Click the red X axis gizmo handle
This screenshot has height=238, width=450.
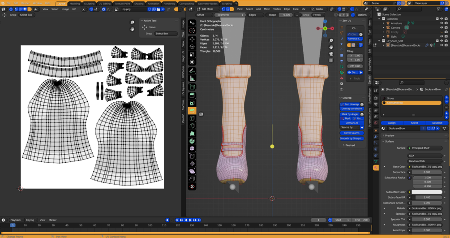pyautogui.click(x=332, y=28)
